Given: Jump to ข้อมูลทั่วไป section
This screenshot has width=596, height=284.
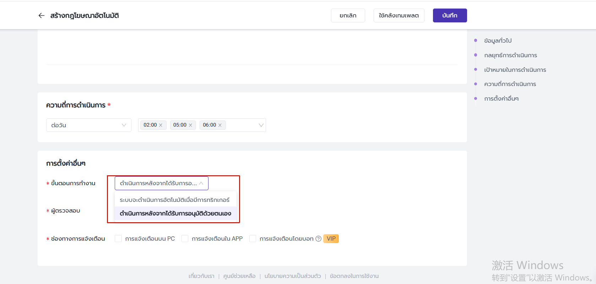Looking at the screenshot, I should coord(498,41).
